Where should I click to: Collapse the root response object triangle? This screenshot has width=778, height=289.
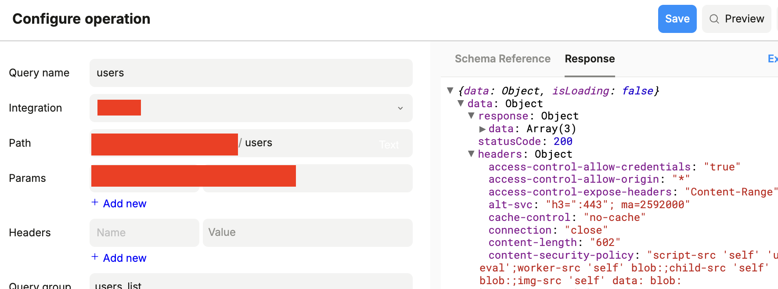point(450,90)
